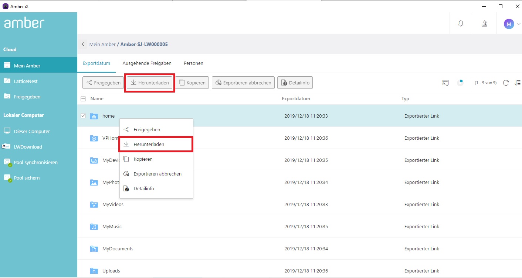Open the sort order options icon

518,83
